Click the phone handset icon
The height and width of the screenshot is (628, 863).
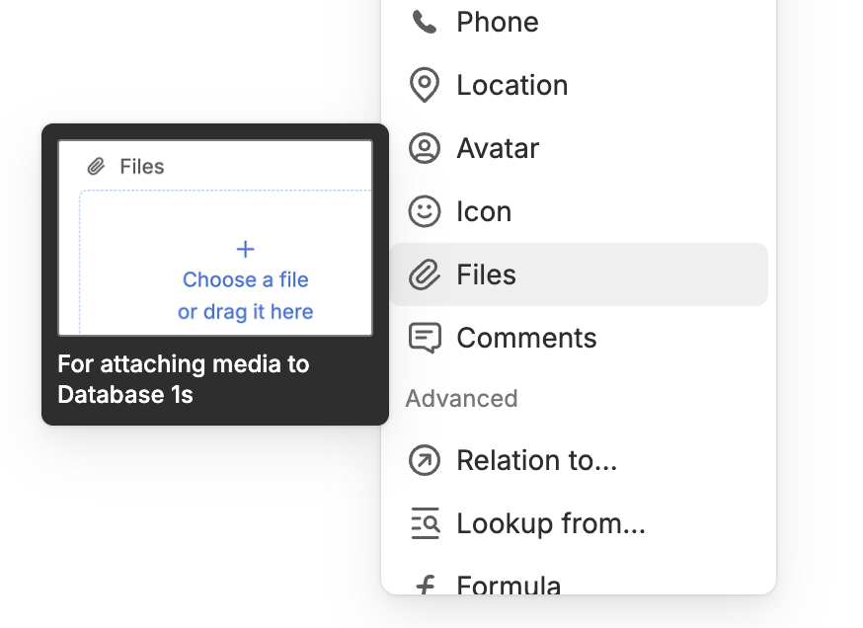coord(425,23)
